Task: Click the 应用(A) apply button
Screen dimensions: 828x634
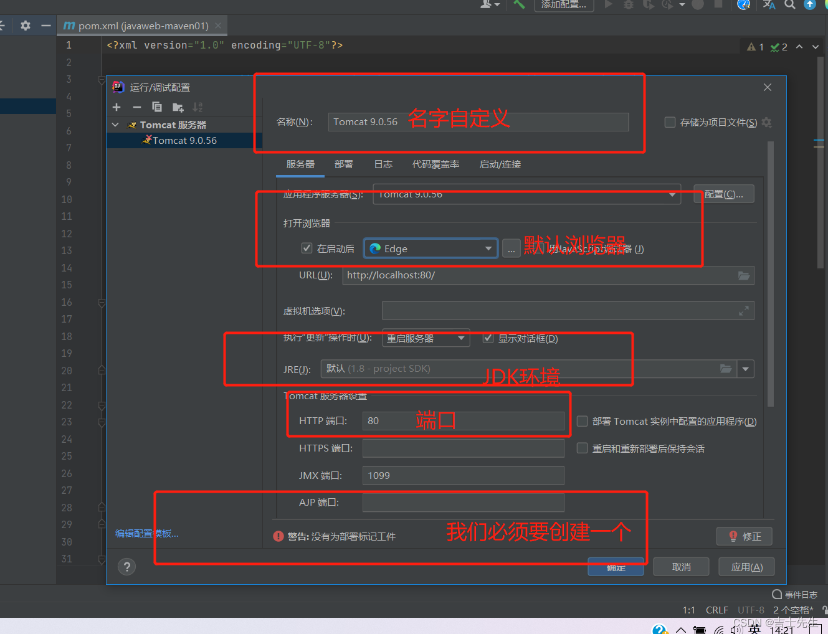Action: (746, 567)
